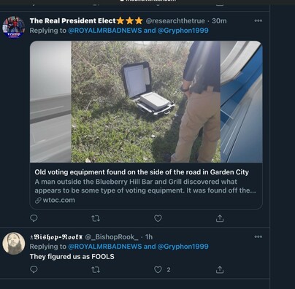Open @Gryphon1999 mention in Bishop-Rook's reply
295x289 pixels.
(x=183, y=247)
